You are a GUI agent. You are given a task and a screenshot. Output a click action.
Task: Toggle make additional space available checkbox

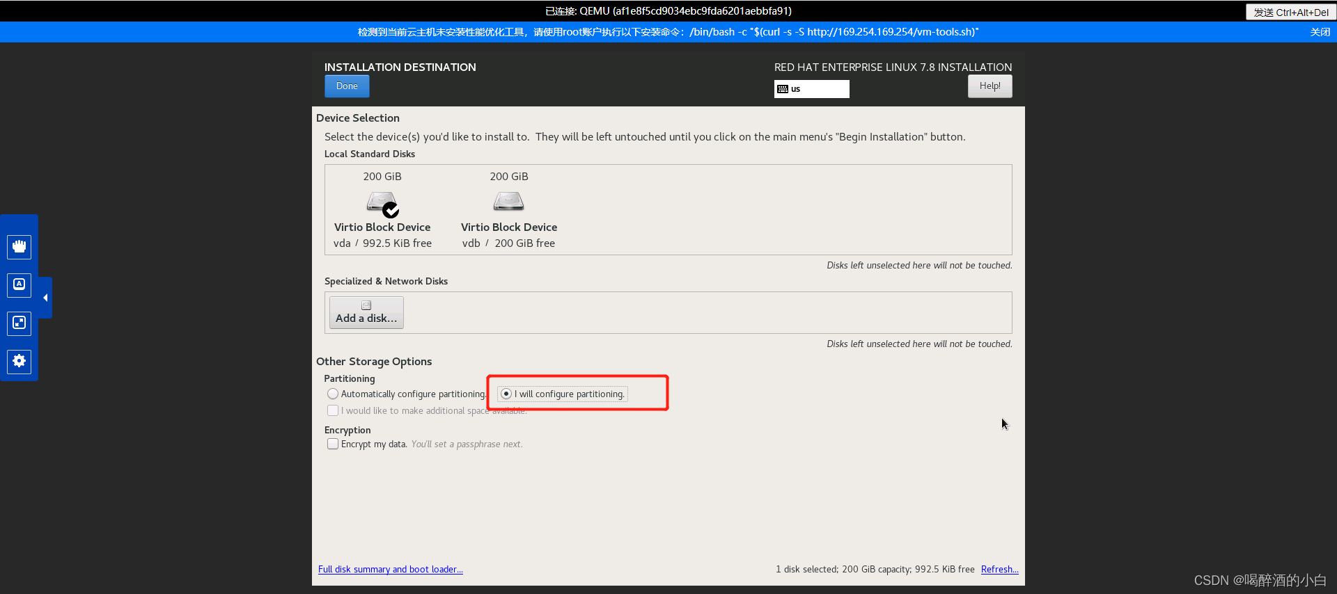pos(333,410)
